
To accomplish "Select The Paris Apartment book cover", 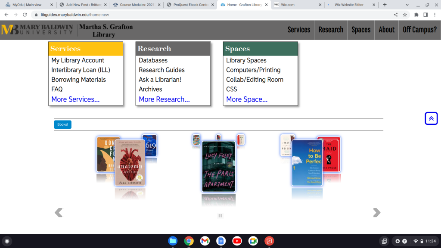I will [218, 167].
